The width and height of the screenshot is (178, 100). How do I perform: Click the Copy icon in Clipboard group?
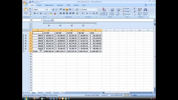coord(30,11)
